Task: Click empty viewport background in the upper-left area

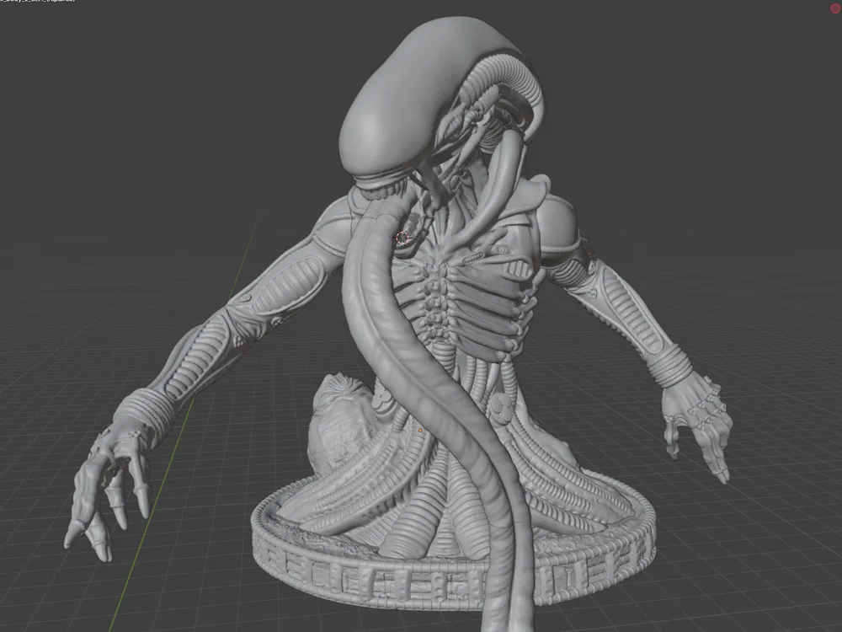Action: point(126,101)
